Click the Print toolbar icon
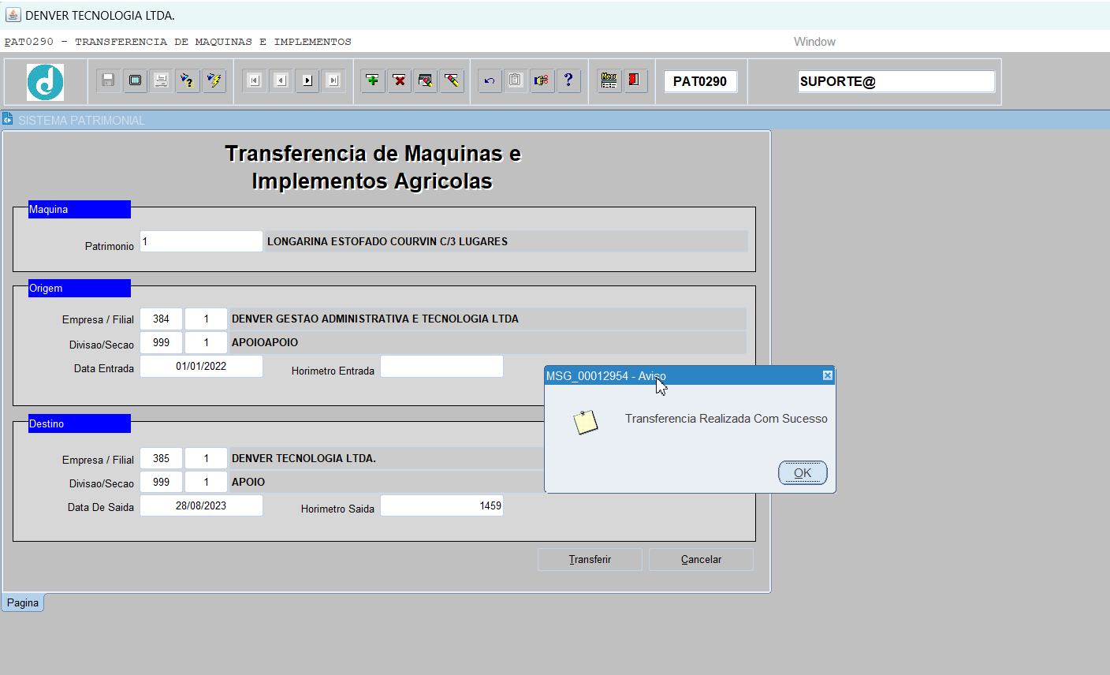Viewport: 1110px width, 675px height. click(162, 80)
